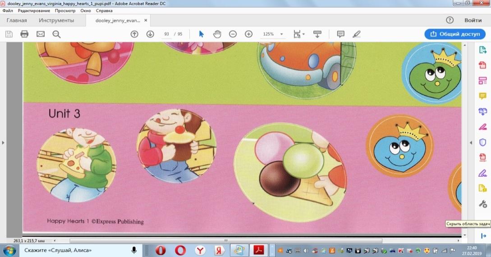Click the horizontal scrollbar left arrow
This screenshot has width=491, height=257.
tap(55, 241)
